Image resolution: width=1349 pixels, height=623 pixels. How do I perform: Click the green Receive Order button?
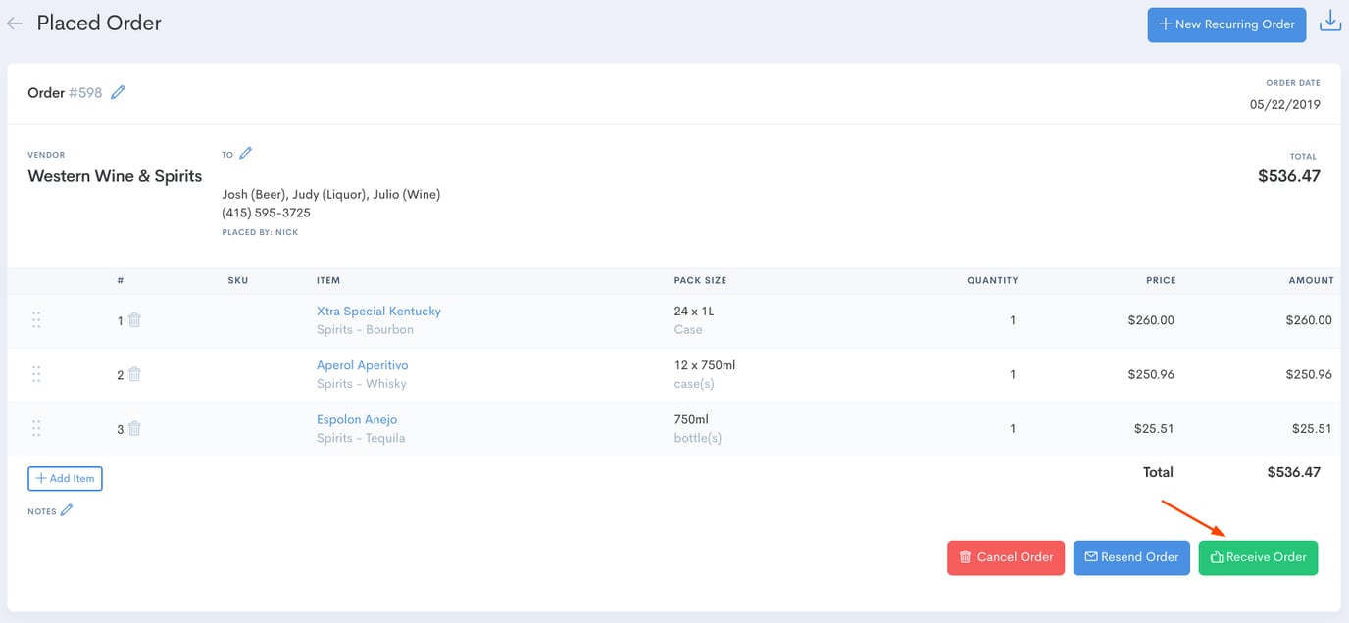click(x=1258, y=557)
